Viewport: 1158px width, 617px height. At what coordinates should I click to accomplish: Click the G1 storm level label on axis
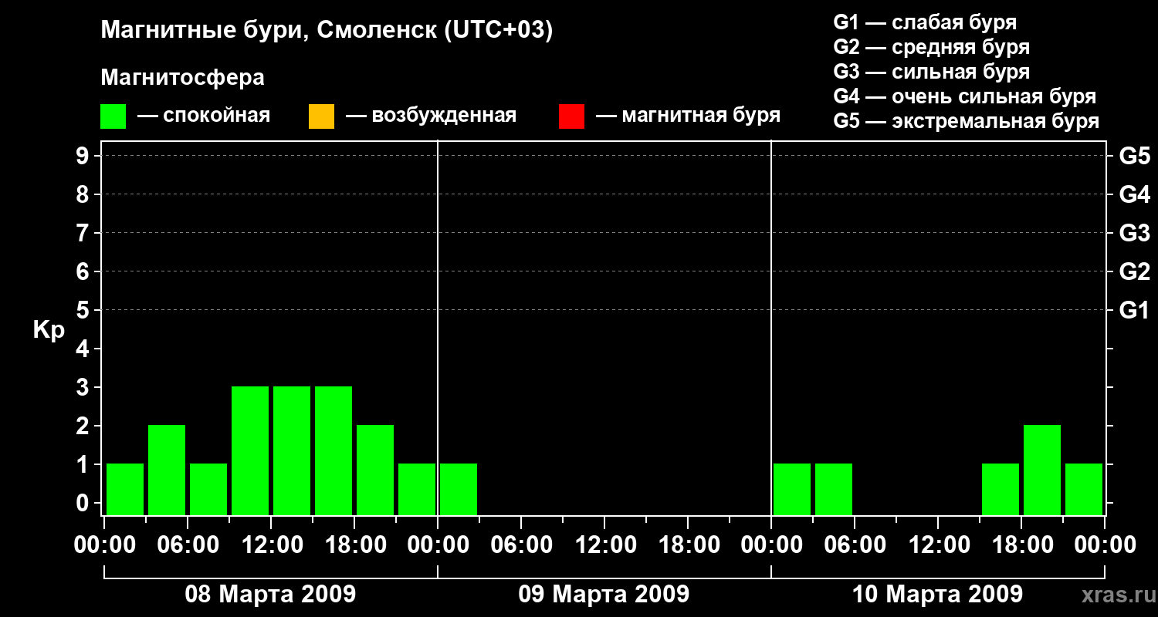(x=1134, y=310)
